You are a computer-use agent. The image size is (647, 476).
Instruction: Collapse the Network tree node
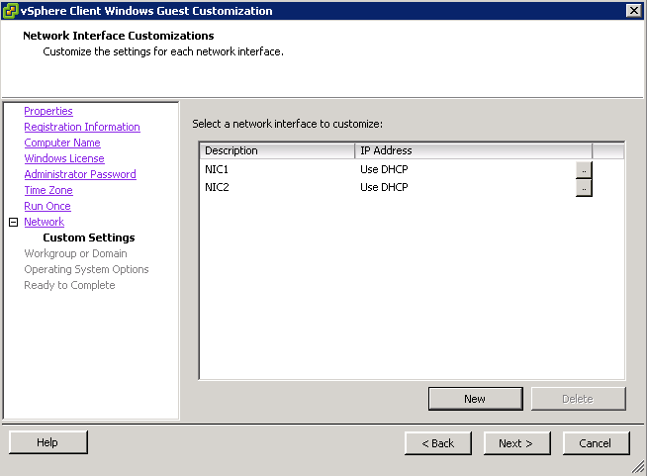coord(14,222)
